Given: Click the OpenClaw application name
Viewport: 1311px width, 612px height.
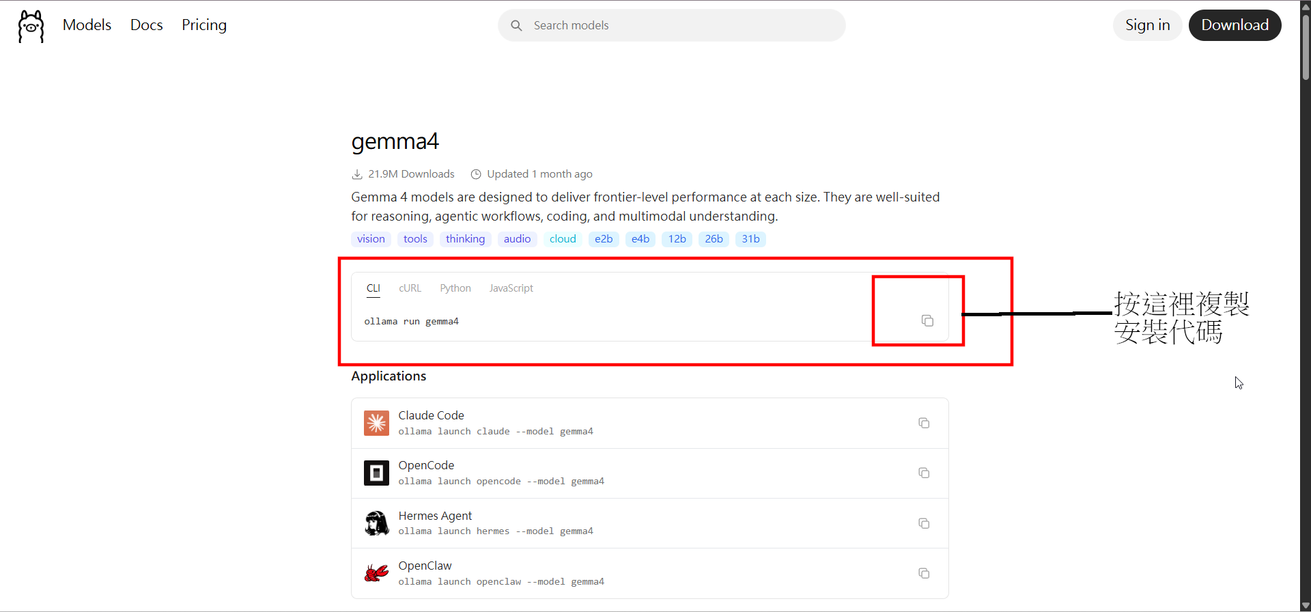Looking at the screenshot, I should [x=425, y=566].
